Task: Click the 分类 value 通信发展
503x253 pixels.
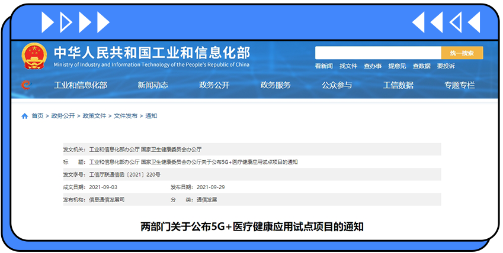Action: (x=207, y=200)
